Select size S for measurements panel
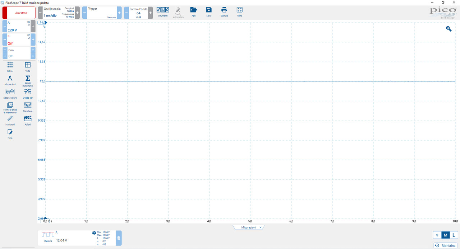This screenshot has width=460, height=249. click(437, 235)
